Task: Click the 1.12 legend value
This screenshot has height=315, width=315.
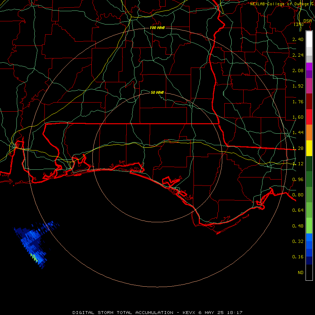Action: click(x=298, y=164)
